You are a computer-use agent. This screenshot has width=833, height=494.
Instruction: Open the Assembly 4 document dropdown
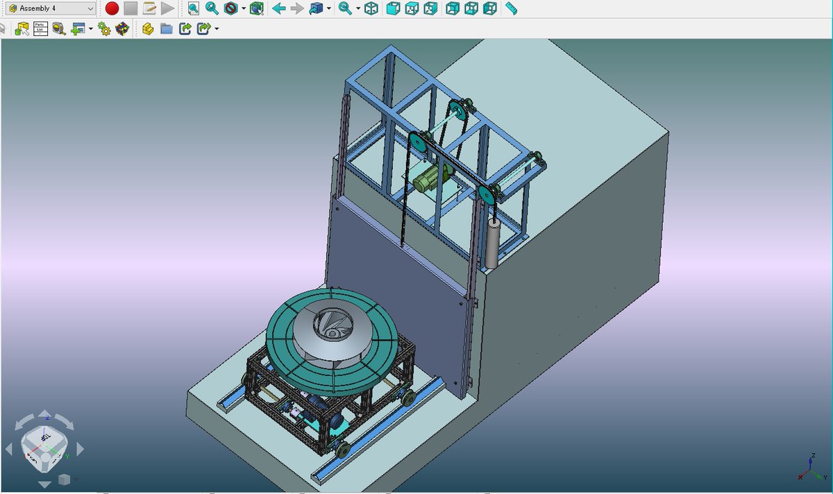point(50,8)
